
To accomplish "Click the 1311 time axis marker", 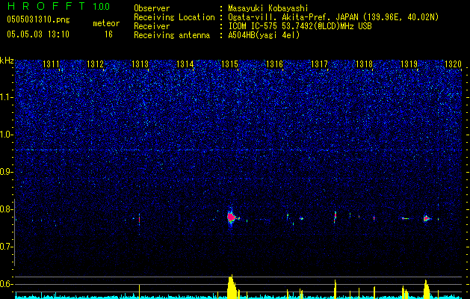I will point(51,64).
